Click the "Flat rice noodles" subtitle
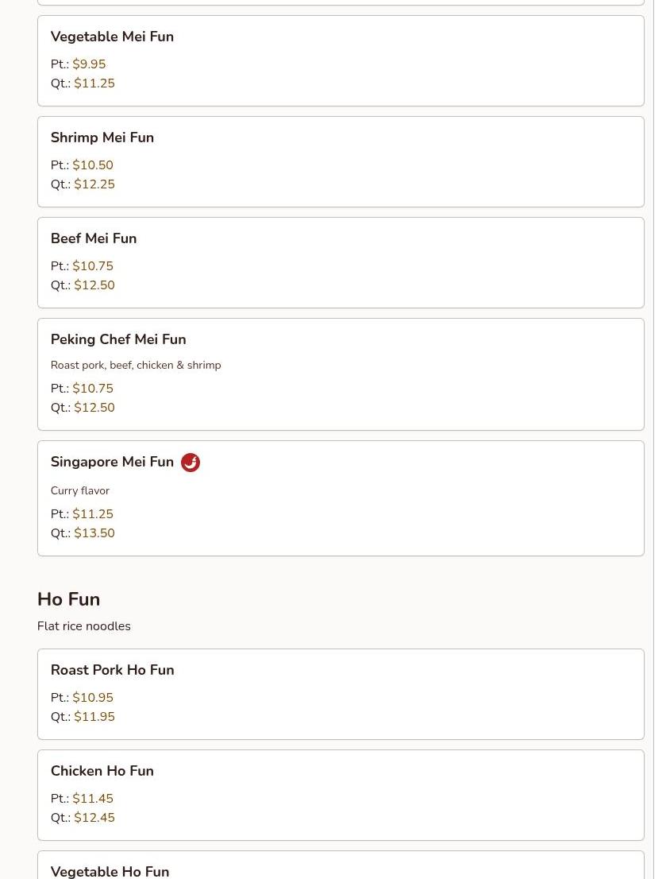Viewport: 670px width, 879px height. (x=83, y=626)
